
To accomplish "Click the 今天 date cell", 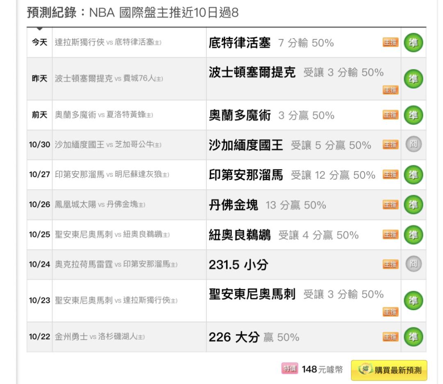I will 39,42.
